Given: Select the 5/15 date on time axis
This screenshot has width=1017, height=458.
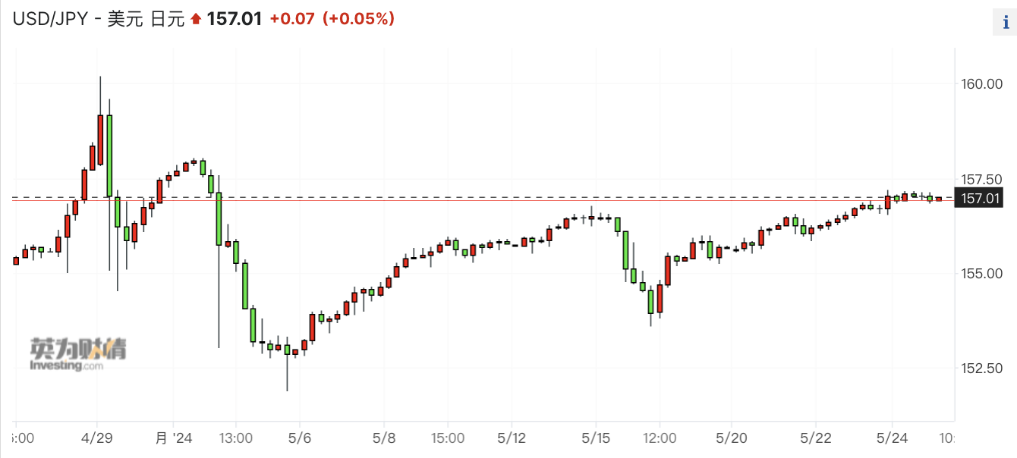Looking at the screenshot, I should click(597, 438).
